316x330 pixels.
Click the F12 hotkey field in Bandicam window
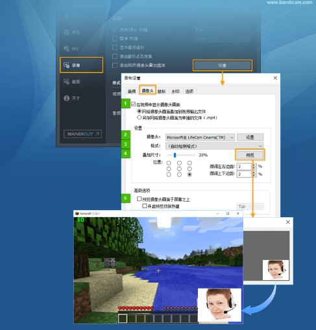coord(223,29)
